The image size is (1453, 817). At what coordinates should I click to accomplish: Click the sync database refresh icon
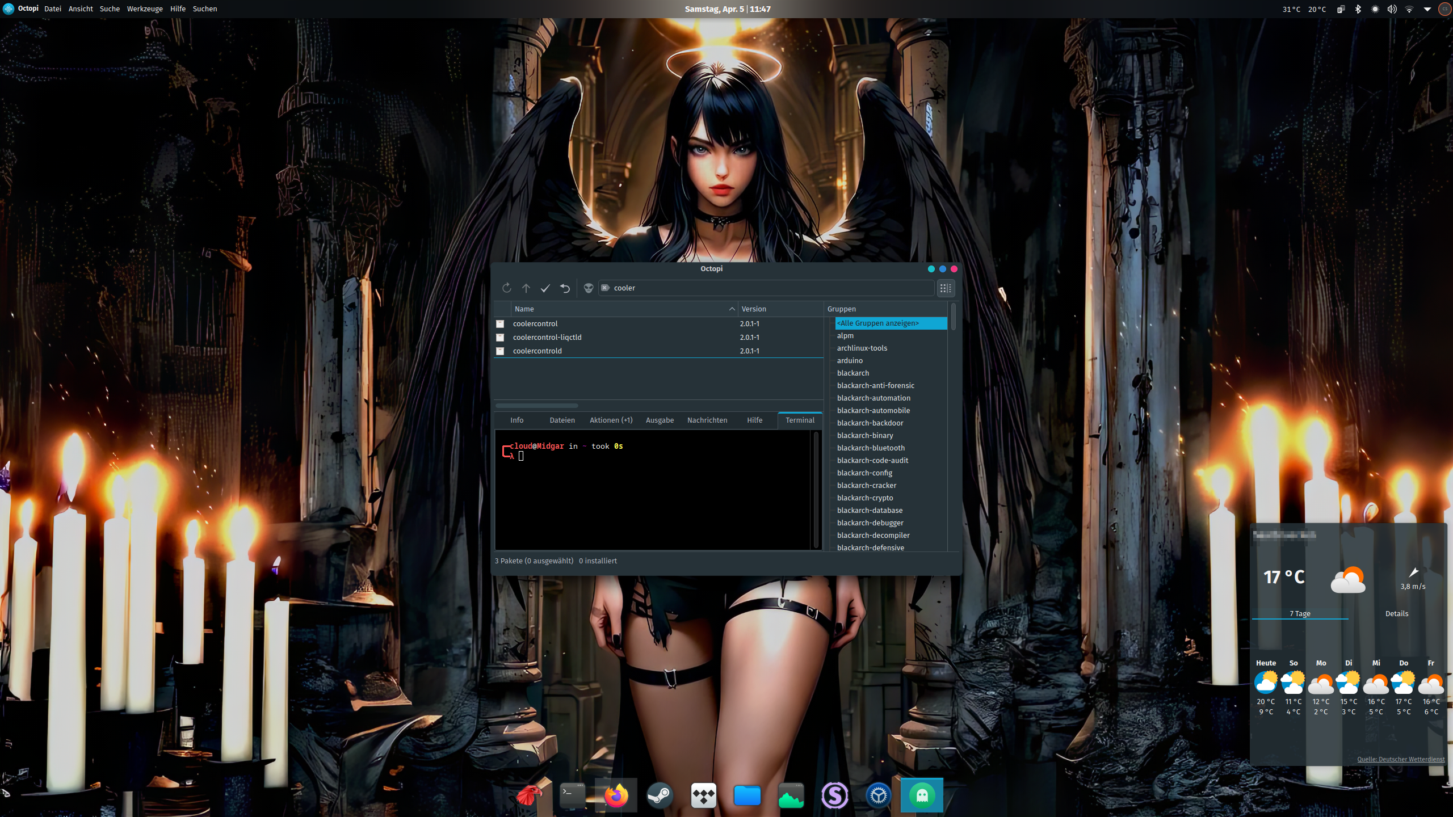[x=506, y=288]
